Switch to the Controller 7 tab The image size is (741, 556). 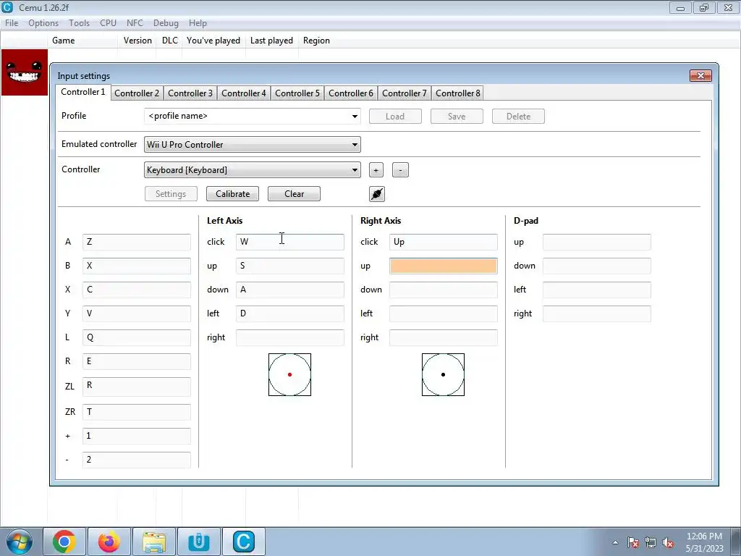point(404,93)
